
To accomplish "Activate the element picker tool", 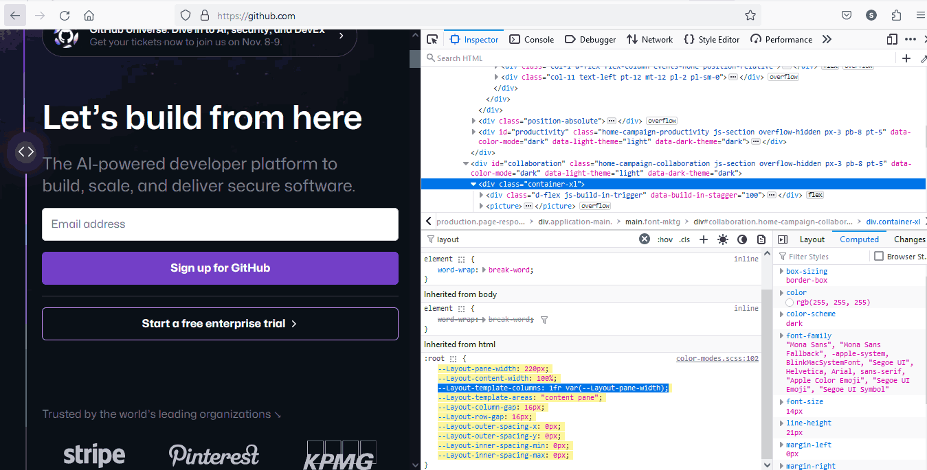I will click(432, 39).
